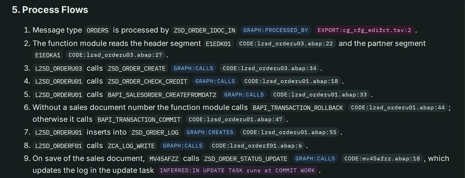
Task: Open CODE:lzsd_orderu03.abap:27 reference
Action: point(115,55)
